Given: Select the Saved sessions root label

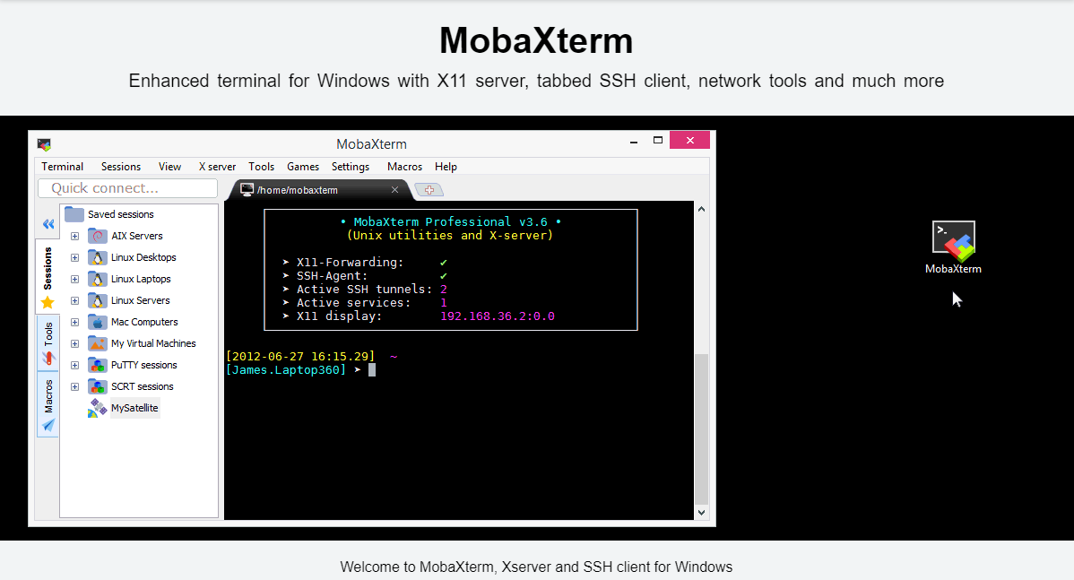Looking at the screenshot, I should tap(120, 214).
